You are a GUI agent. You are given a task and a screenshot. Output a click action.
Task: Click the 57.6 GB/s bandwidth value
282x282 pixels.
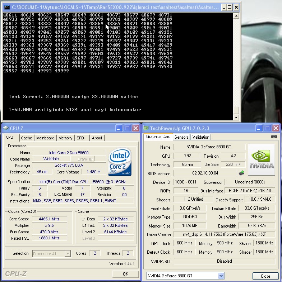coord(257,226)
